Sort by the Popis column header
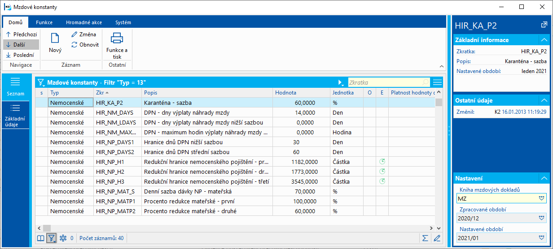 [208, 93]
